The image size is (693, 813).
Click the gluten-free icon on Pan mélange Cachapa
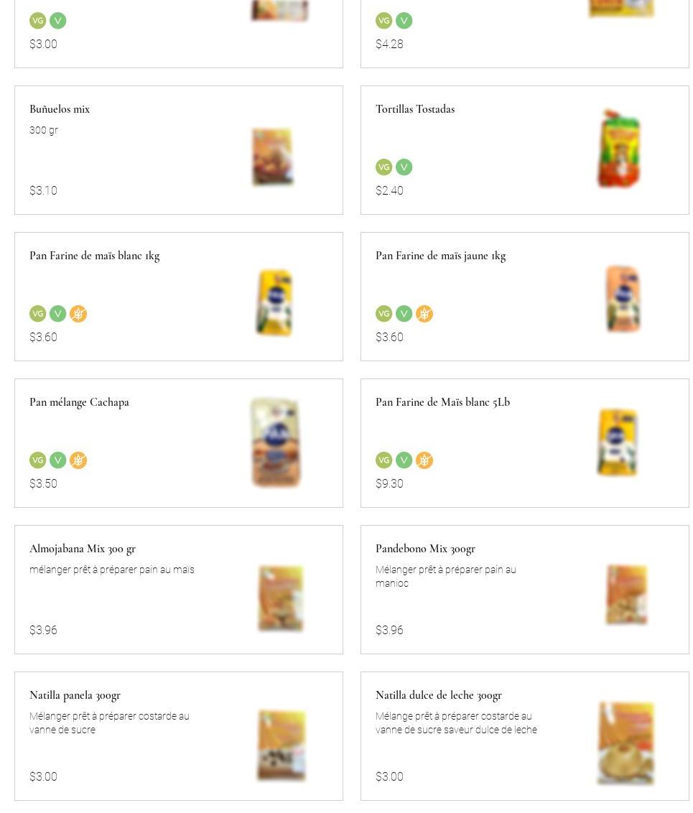[x=78, y=460]
